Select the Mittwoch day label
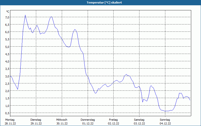 62,120
